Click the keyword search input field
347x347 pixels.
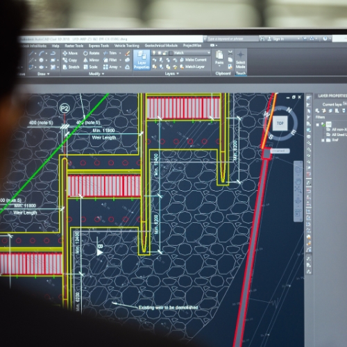pyautogui.click(x=232, y=39)
